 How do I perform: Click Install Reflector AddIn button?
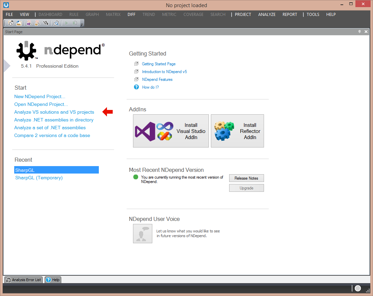pyautogui.click(x=237, y=131)
